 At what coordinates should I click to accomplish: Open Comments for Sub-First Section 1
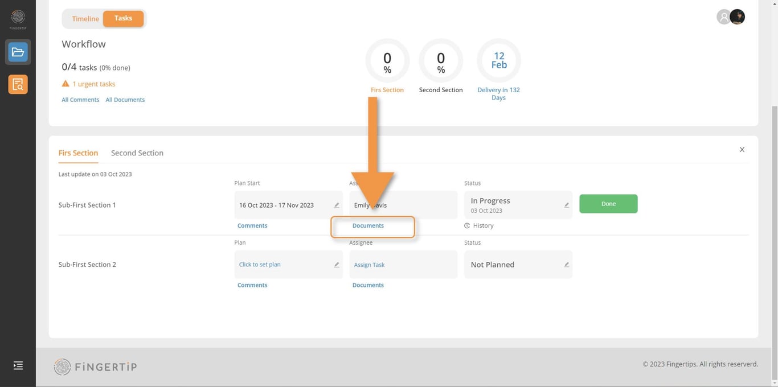tap(252, 226)
